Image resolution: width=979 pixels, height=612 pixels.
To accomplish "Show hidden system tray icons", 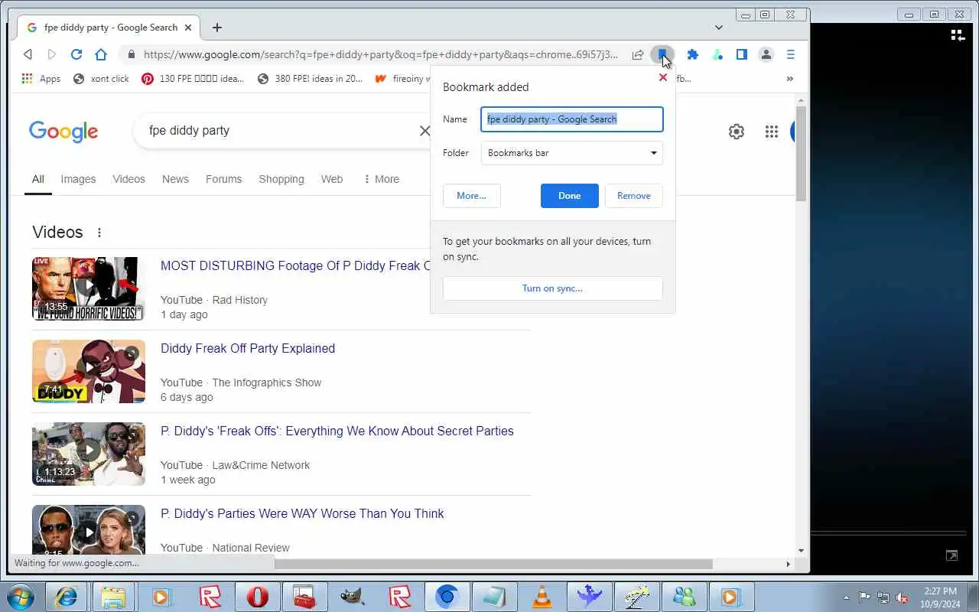I will 847,597.
